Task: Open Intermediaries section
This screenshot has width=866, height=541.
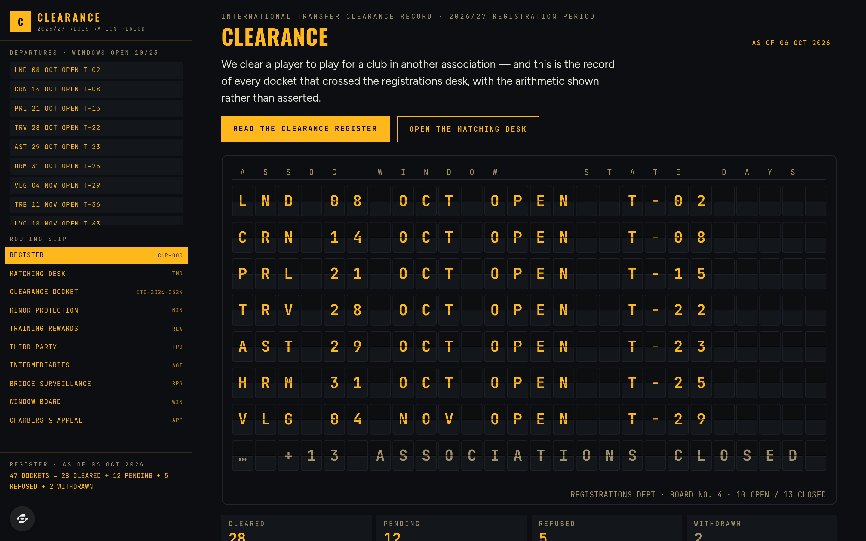Action: tap(96, 365)
